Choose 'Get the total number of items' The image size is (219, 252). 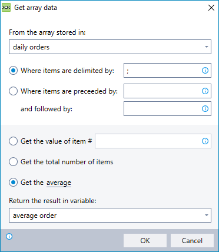point(13,162)
